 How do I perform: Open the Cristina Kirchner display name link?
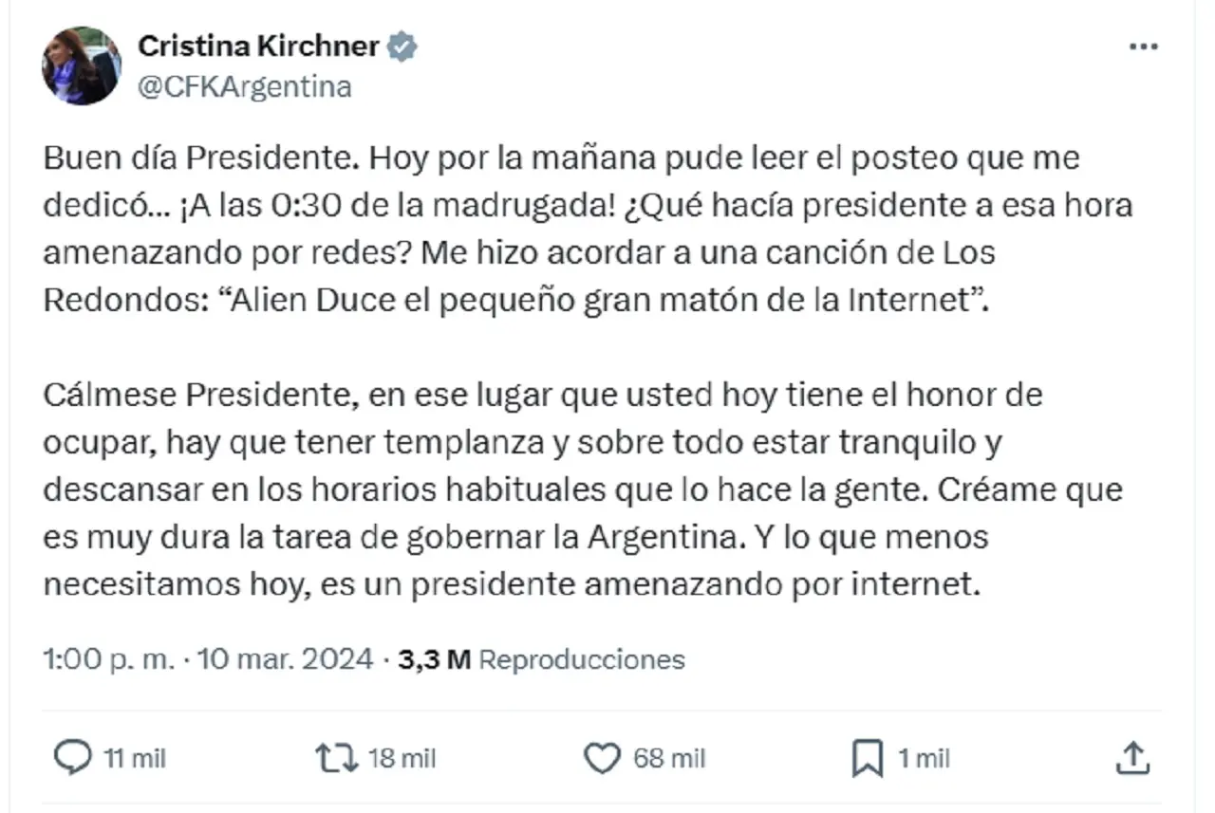tap(259, 46)
